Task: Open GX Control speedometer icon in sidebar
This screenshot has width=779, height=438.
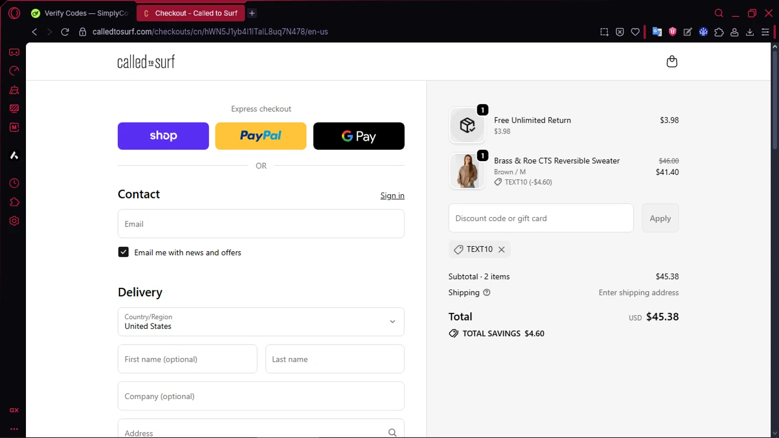Action: click(x=14, y=71)
